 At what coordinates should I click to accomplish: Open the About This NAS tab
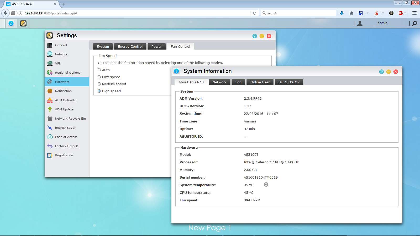(x=191, y=82)
